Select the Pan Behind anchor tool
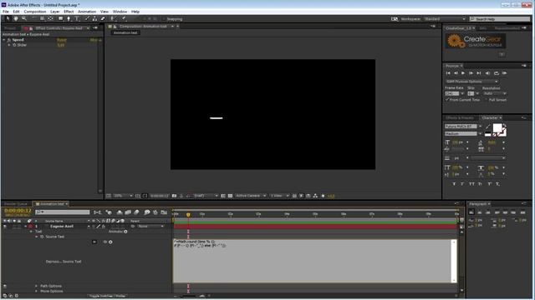535x300 pixels. click(50, 18)
